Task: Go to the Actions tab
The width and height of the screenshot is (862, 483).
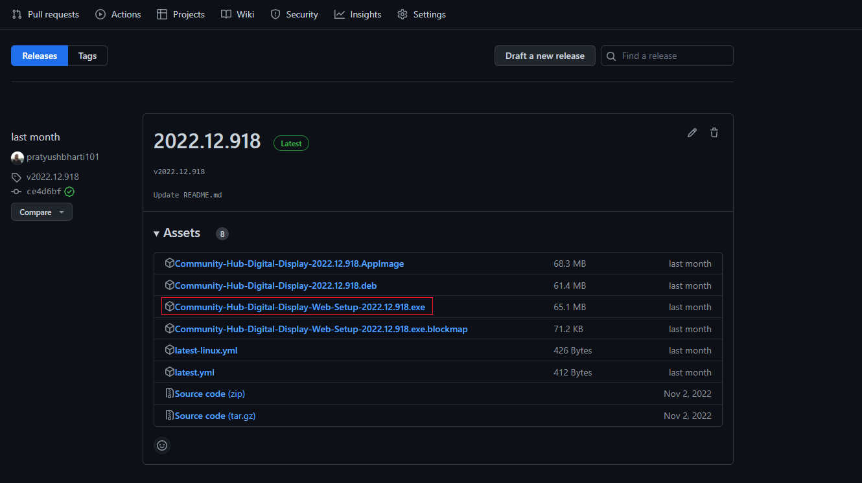Action: tap(118, 14)
